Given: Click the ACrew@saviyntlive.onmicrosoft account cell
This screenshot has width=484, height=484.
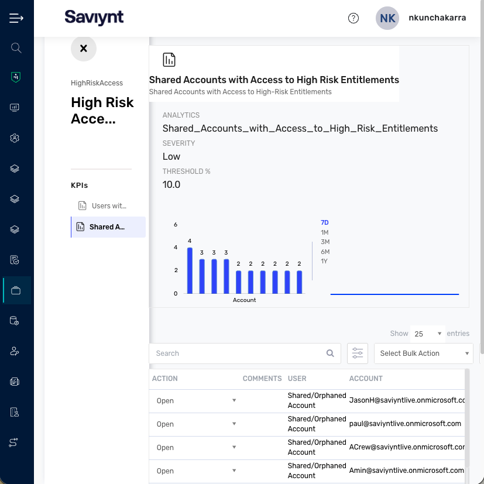Looking at the screenshot, I should tap(407, 447).
